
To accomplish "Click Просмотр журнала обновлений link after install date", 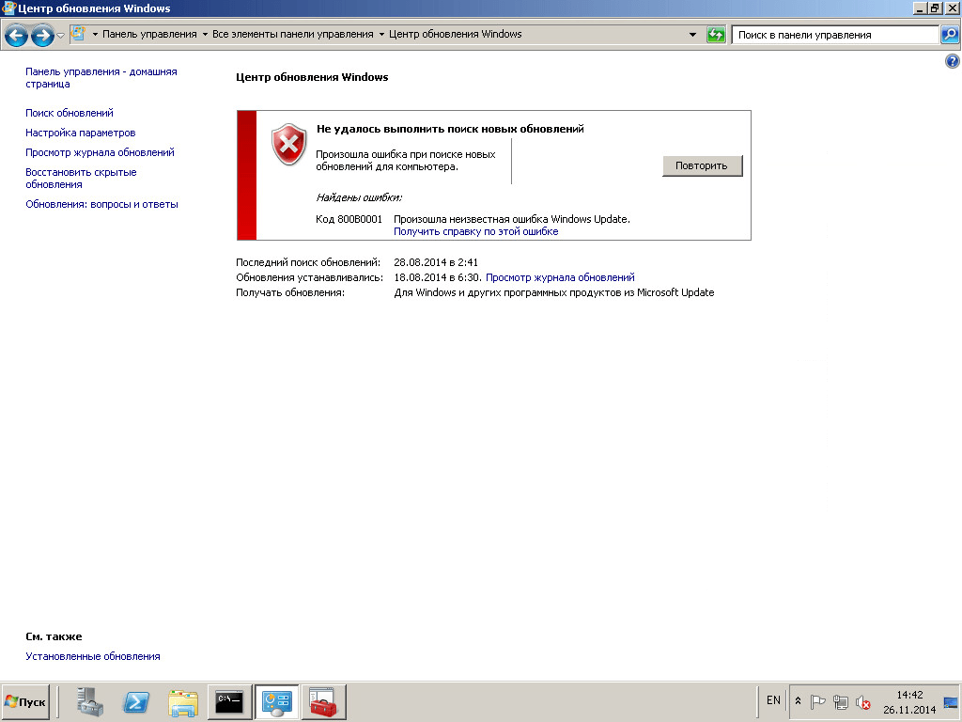I will point(560,277).
